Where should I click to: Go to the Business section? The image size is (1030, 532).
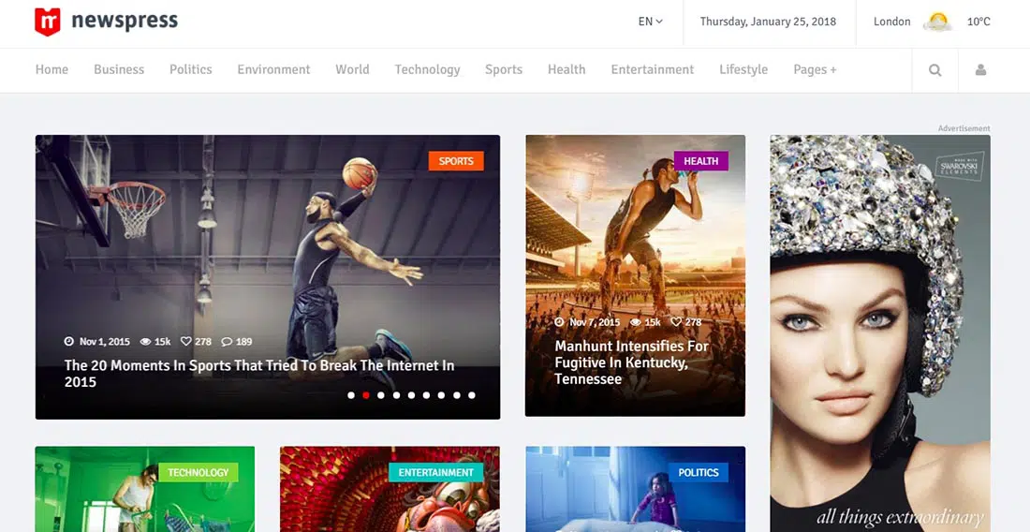(x=119, y=69)
